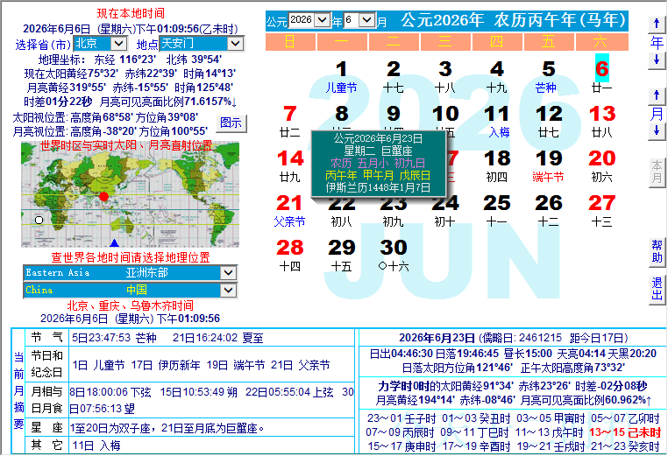
Task: Click the 节气 summary row label
Action: (46, 338)
